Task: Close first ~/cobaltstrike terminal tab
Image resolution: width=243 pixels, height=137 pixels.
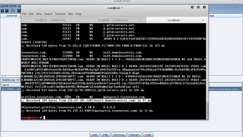Action: pyautogui.click(x=78, y=20)
